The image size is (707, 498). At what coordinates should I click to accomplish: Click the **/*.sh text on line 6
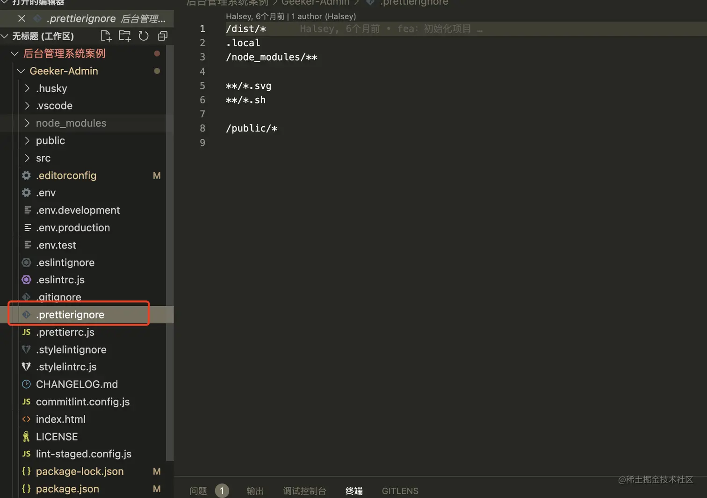point(246,100)
